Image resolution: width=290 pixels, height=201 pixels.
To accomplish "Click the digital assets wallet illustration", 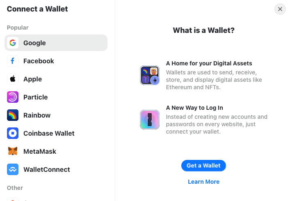I will coord(150,75).
